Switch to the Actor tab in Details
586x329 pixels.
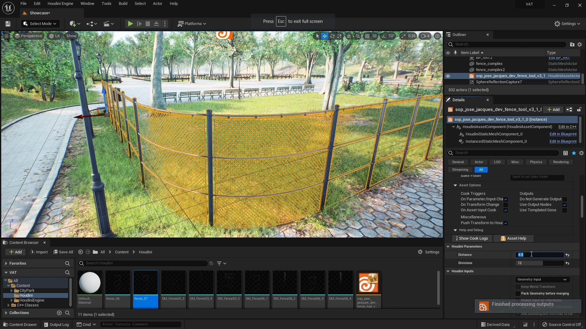point(479,162)
